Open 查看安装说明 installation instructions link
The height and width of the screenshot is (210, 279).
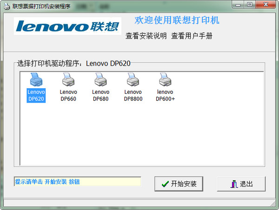click(x=146, y=36)
